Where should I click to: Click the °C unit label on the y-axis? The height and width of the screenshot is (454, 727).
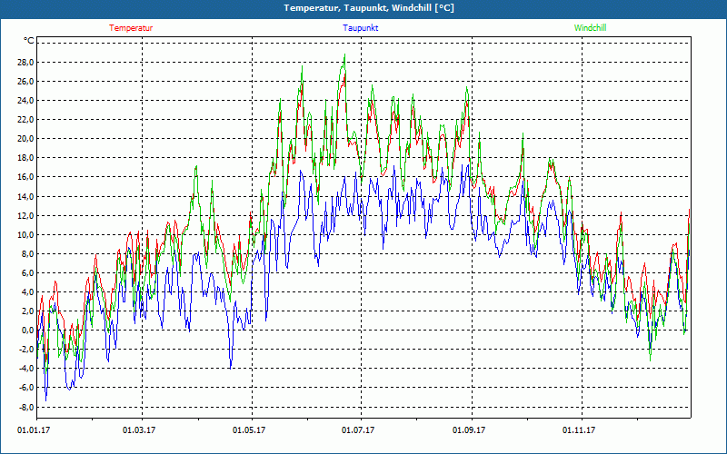coord(29,41)
